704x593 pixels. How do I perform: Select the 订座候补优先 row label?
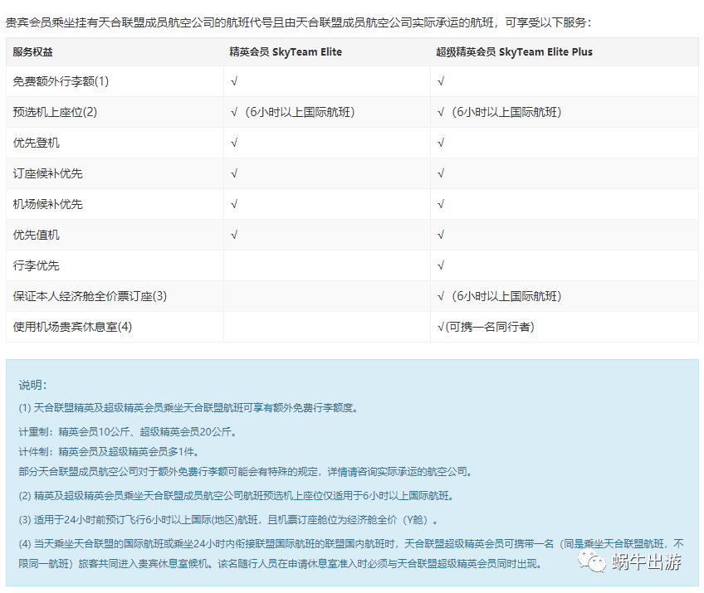tap(47, 173)
